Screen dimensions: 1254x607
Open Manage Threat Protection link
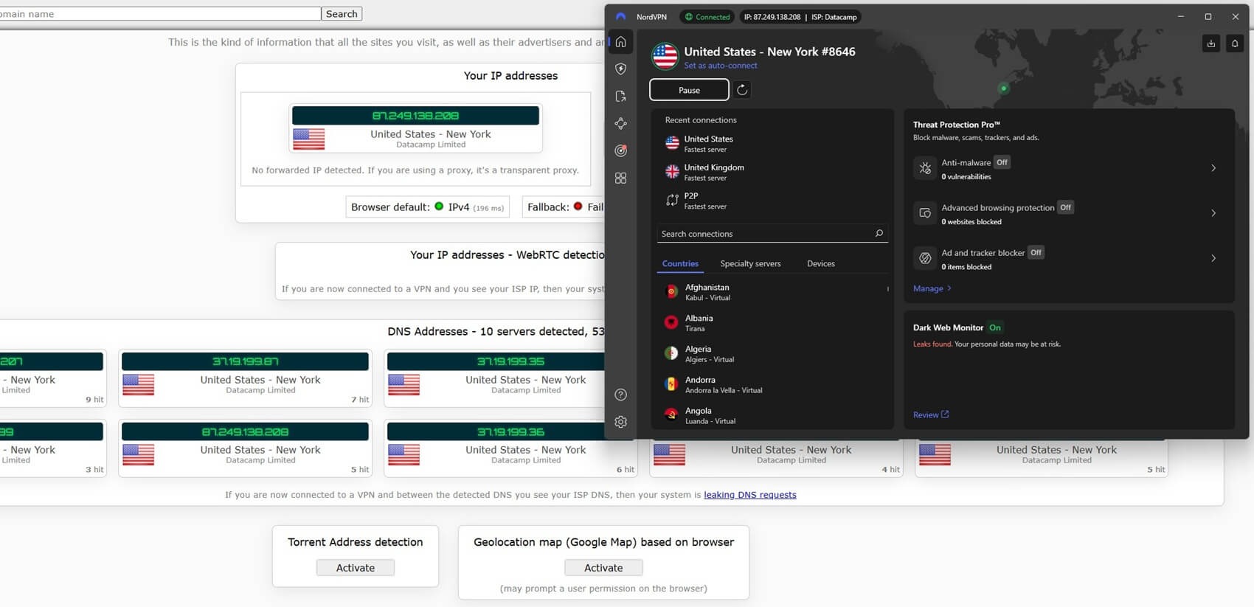point(932,288)
